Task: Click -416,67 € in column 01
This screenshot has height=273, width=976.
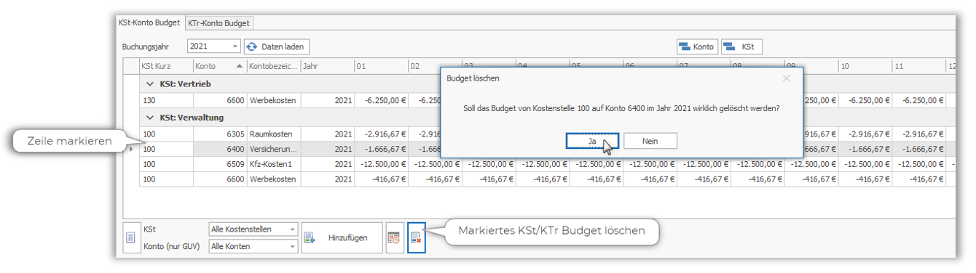Action: (381, 179)
